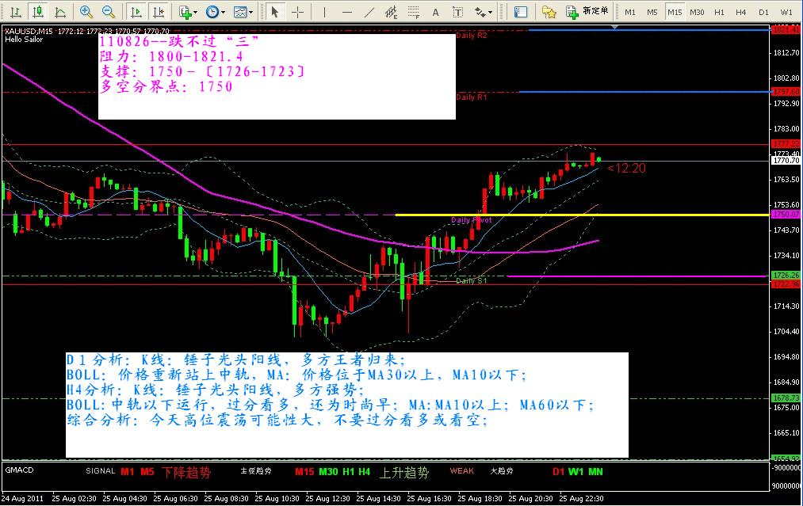Click the 1750.07 pivot price tag
This screenshot has height=506, width=803.
tap(786, 215)
